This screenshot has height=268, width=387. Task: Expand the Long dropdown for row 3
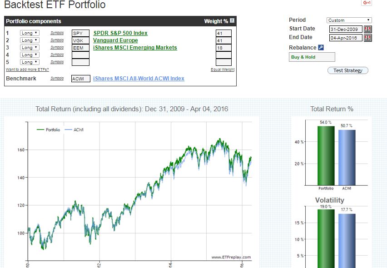tap(30, 48)
